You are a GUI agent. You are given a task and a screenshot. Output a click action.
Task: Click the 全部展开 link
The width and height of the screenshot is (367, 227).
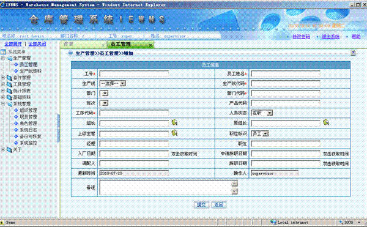coord(13,44)
